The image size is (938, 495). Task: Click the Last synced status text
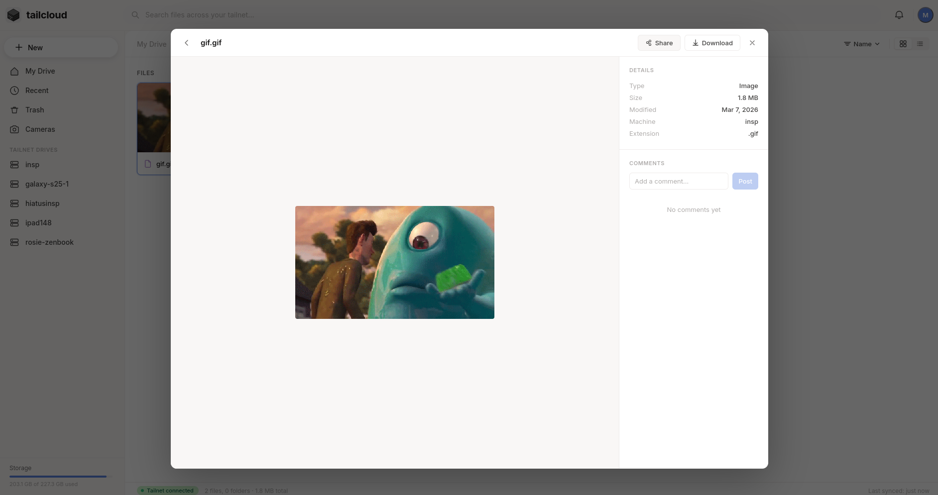[x=899, y=491]
